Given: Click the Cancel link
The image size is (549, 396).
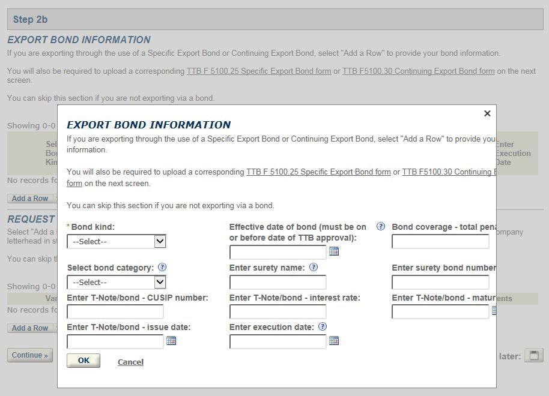Looking at the screenshot, I should pyautogui.click(x=130, y=362).
